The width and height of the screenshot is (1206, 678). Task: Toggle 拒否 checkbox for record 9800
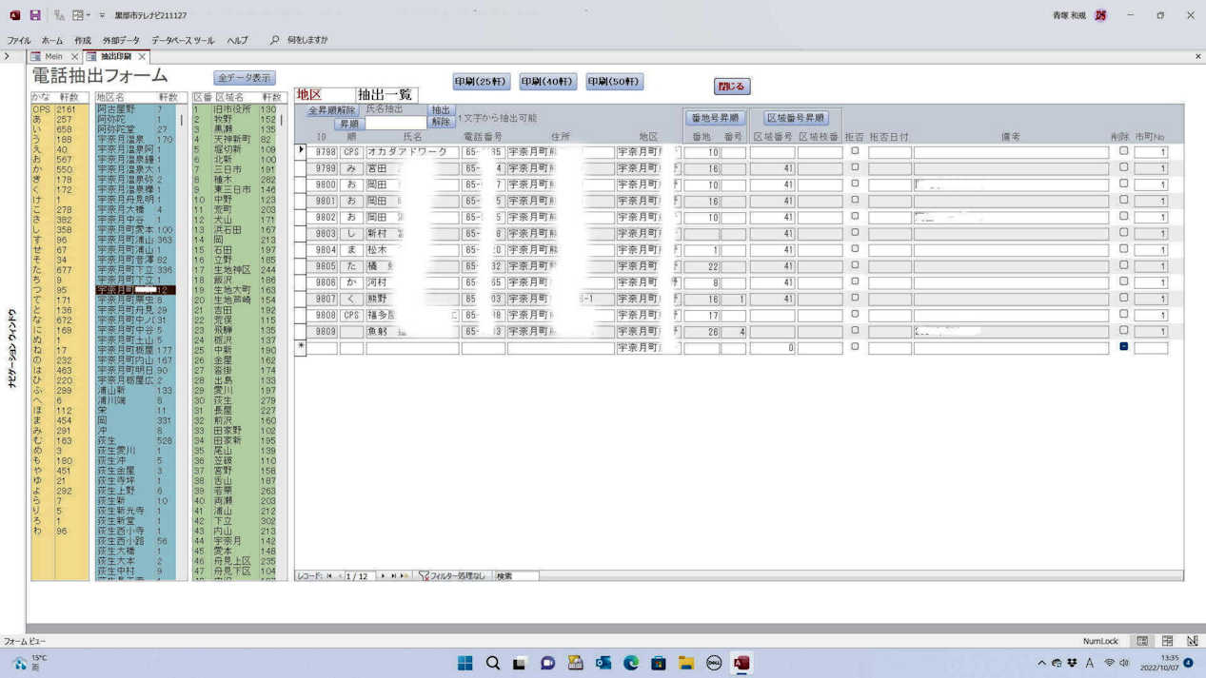pos(855,184)
